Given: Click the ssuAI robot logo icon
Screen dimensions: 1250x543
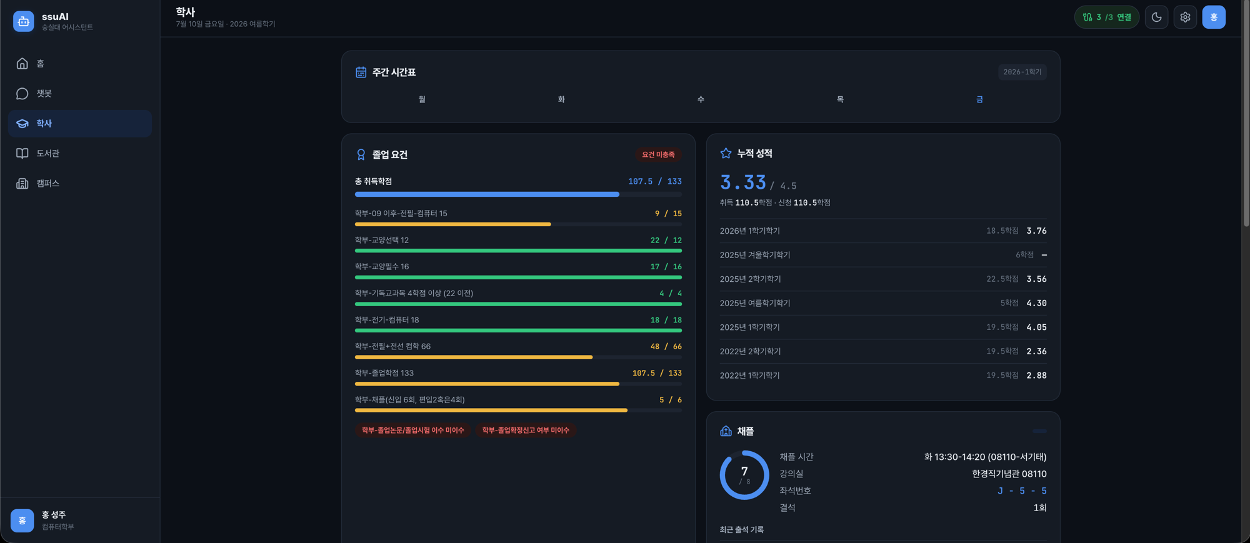Looking at the screenshot, I should [x=23, y=21].
